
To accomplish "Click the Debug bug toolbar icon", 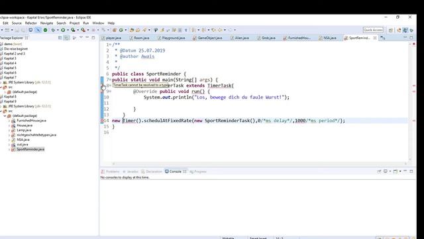I will pyautogui.click(x=53, y=30).
